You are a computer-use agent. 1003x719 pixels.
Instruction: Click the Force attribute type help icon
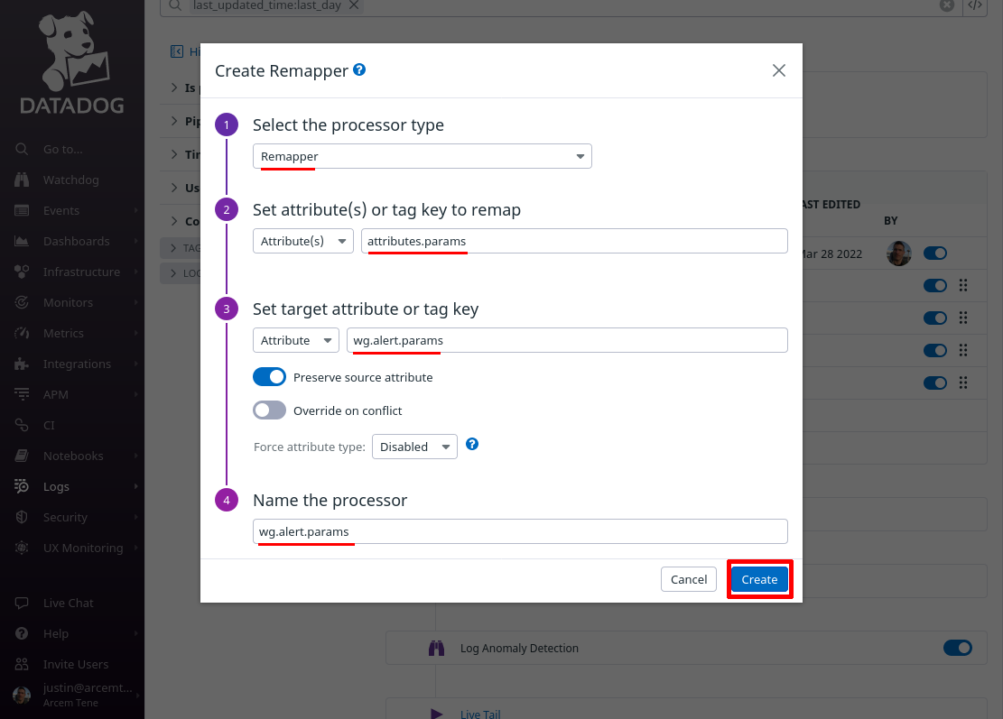pos(472,444)
